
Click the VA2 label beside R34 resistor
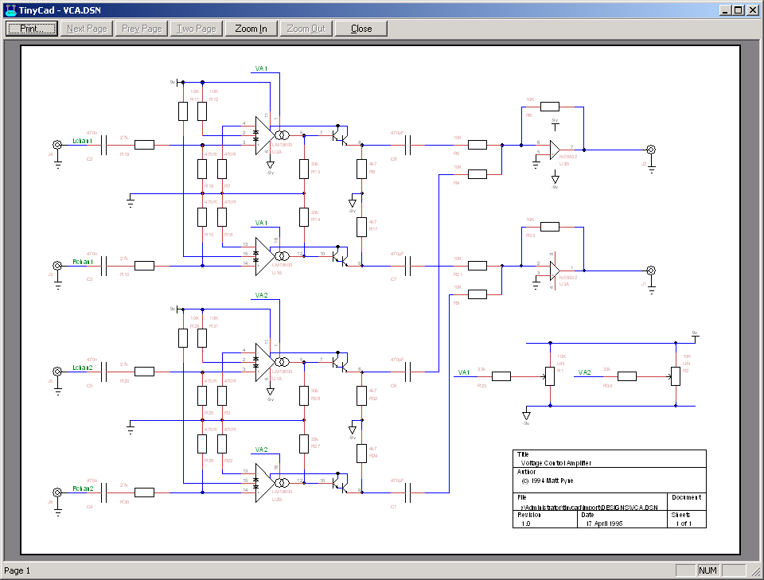584,372
